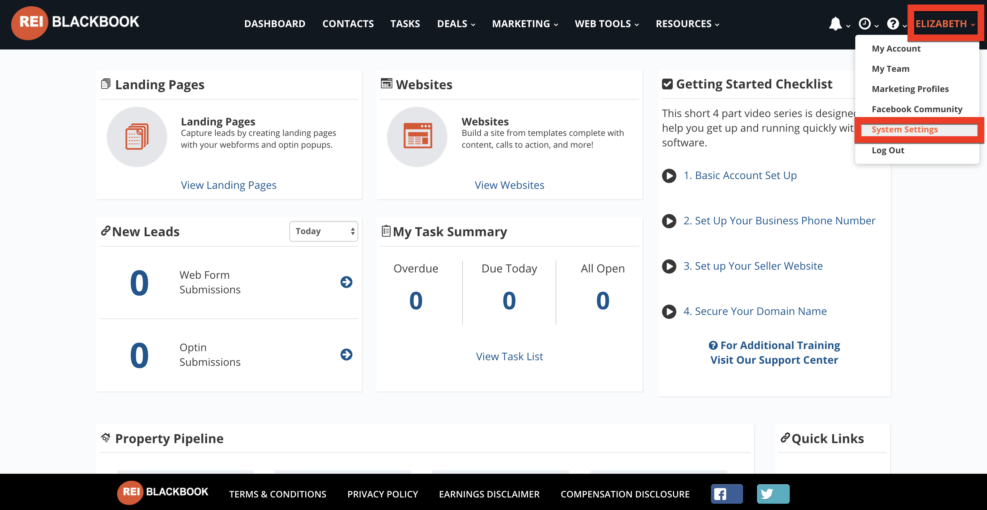Click the Property Pipeline heading

pyautogui.click(x=169, y=438)
